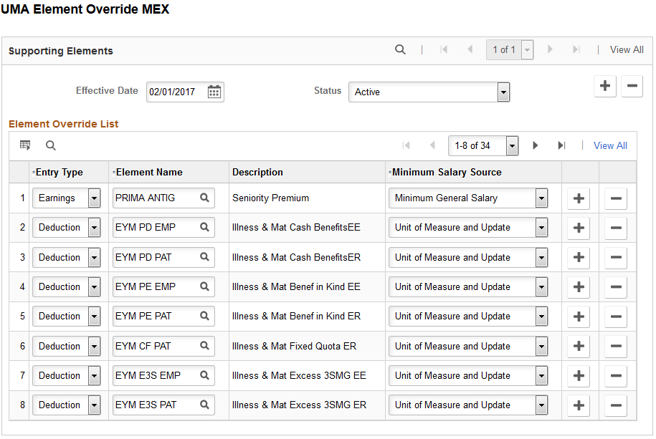Remove the Illness & Mat Excess 3SMG ER row
Image resolution: width=656 pixels, height=439 pixels.
pyautogui.click(x=616, y=405)
